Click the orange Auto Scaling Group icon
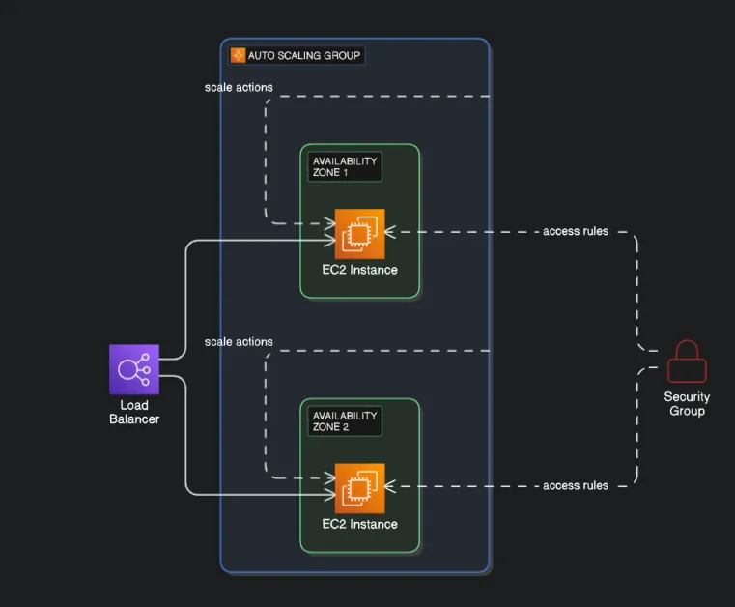Viewport: 735px width, 607px height. coord(239,55)
